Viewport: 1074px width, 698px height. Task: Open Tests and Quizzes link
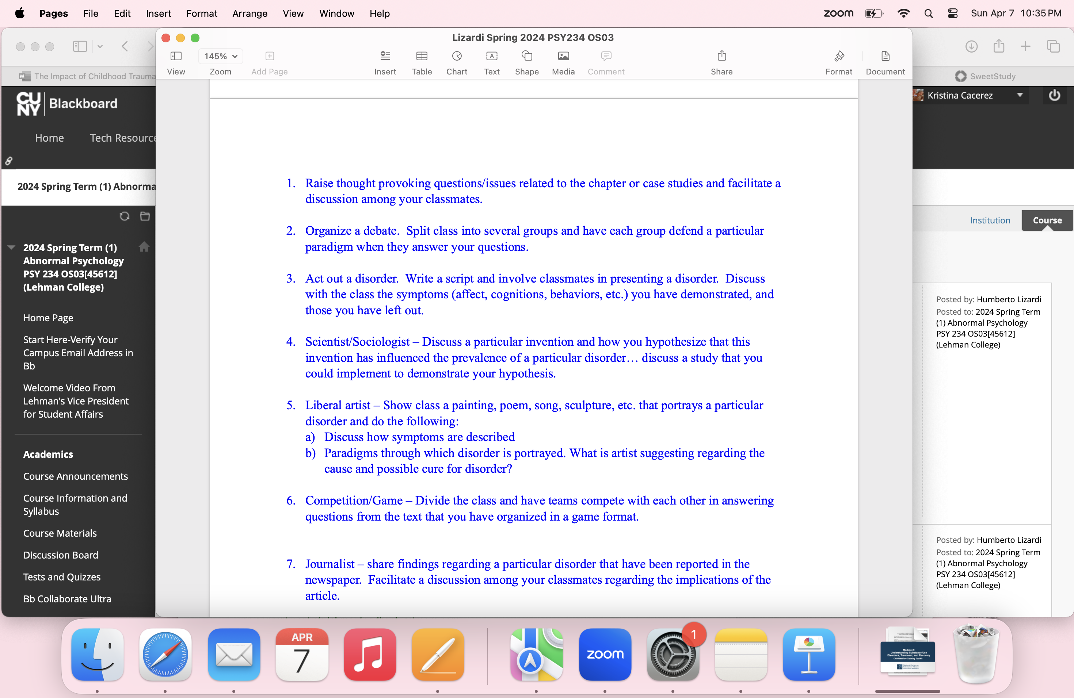62,577
